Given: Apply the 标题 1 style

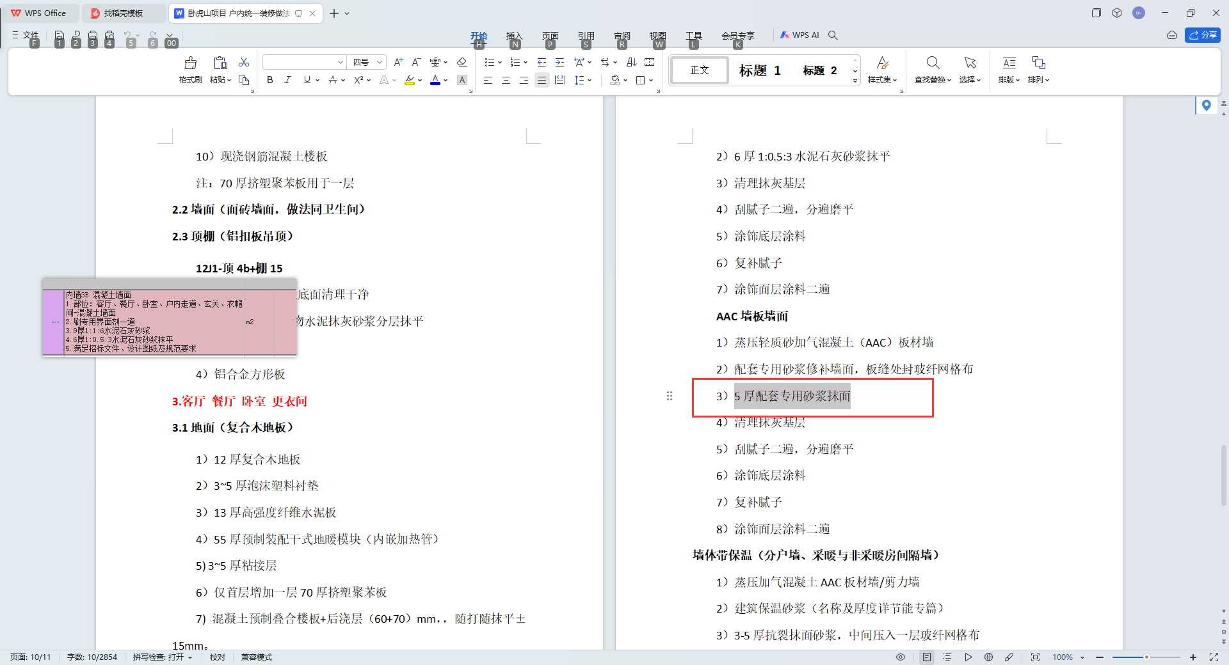Looking at the screenshot, I should pos(760,70).
